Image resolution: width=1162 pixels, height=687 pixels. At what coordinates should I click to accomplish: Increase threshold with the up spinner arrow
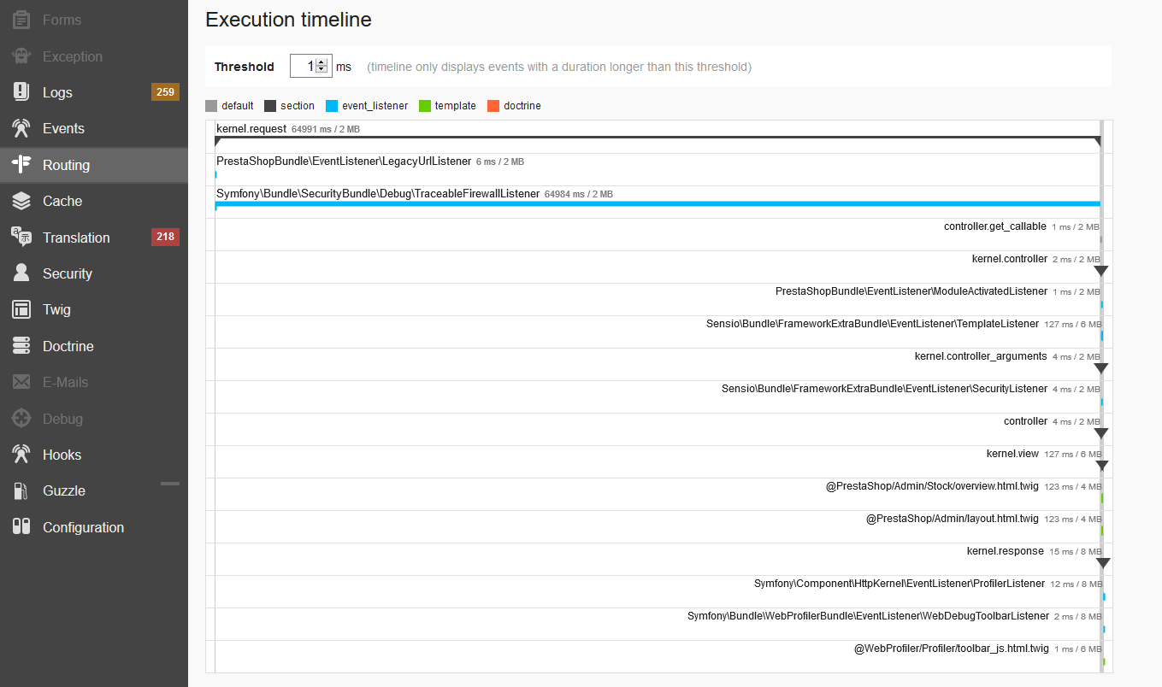(321, 62)
